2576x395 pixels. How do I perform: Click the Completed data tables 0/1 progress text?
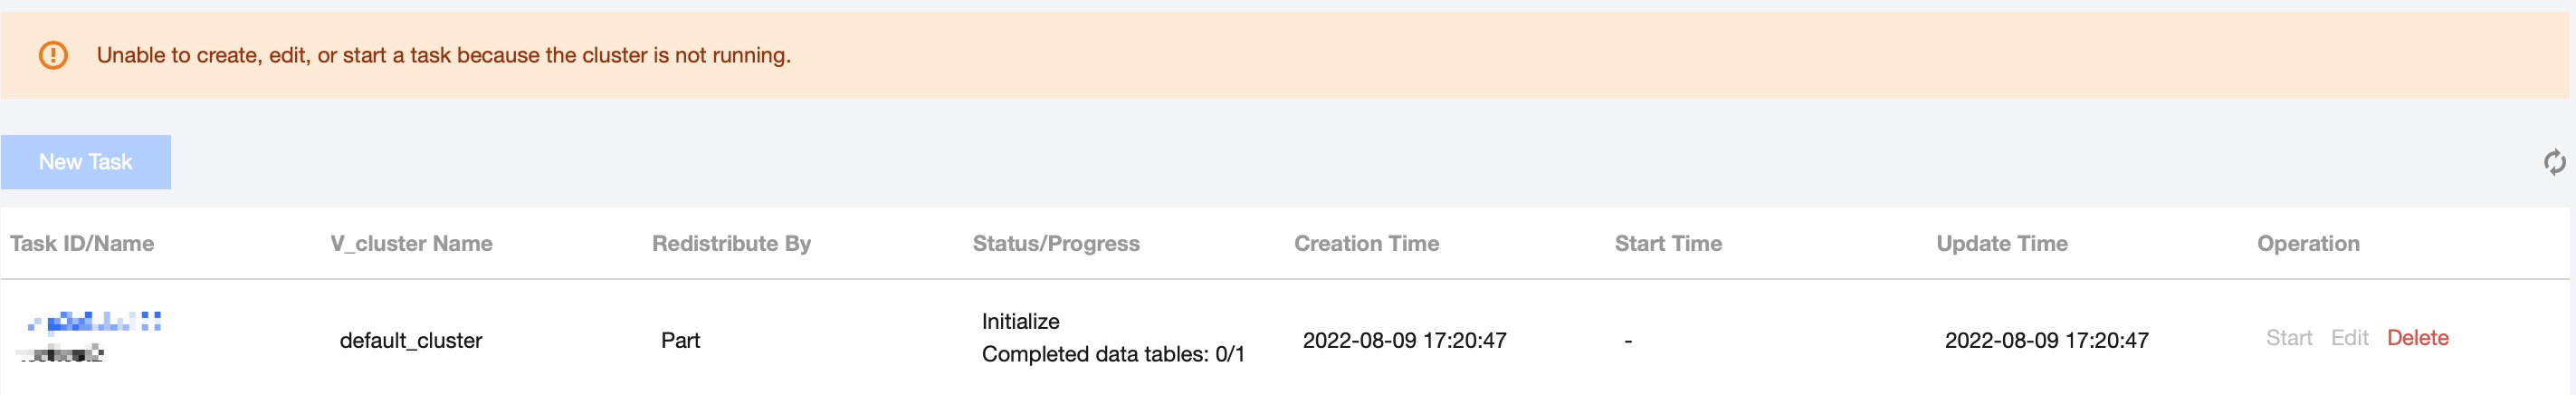[1112, 354]
